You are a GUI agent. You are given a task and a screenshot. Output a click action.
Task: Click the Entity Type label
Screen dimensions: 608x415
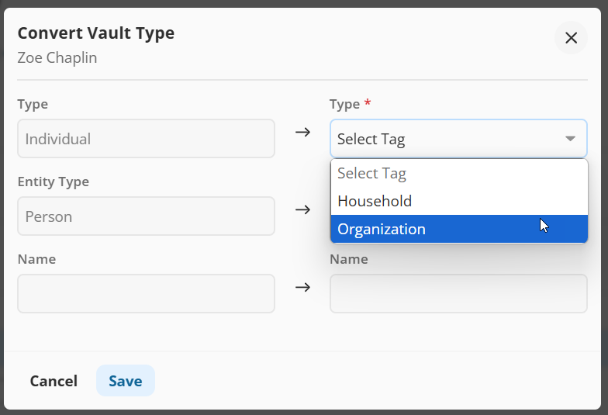54,182
